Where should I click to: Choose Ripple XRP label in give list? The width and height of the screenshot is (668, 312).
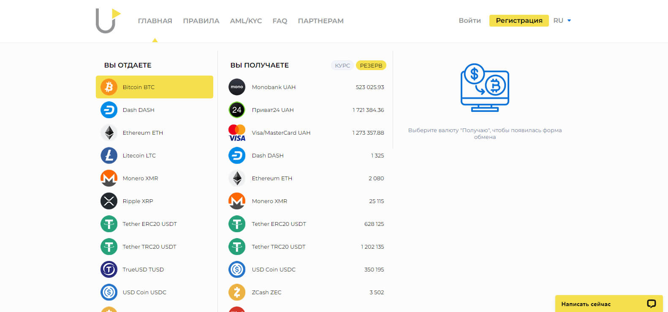pyautogui.click(x=138, y=201)
